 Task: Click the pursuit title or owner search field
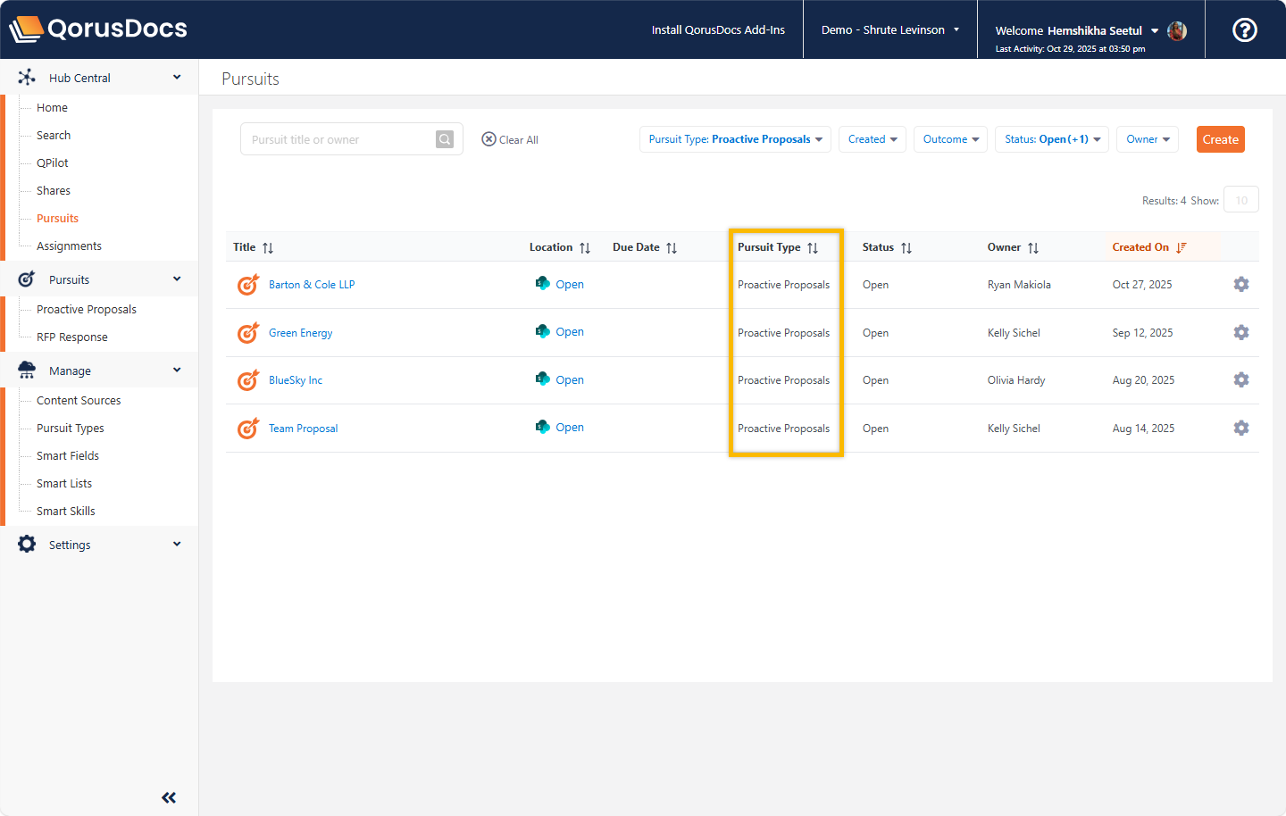pos(339,139)
